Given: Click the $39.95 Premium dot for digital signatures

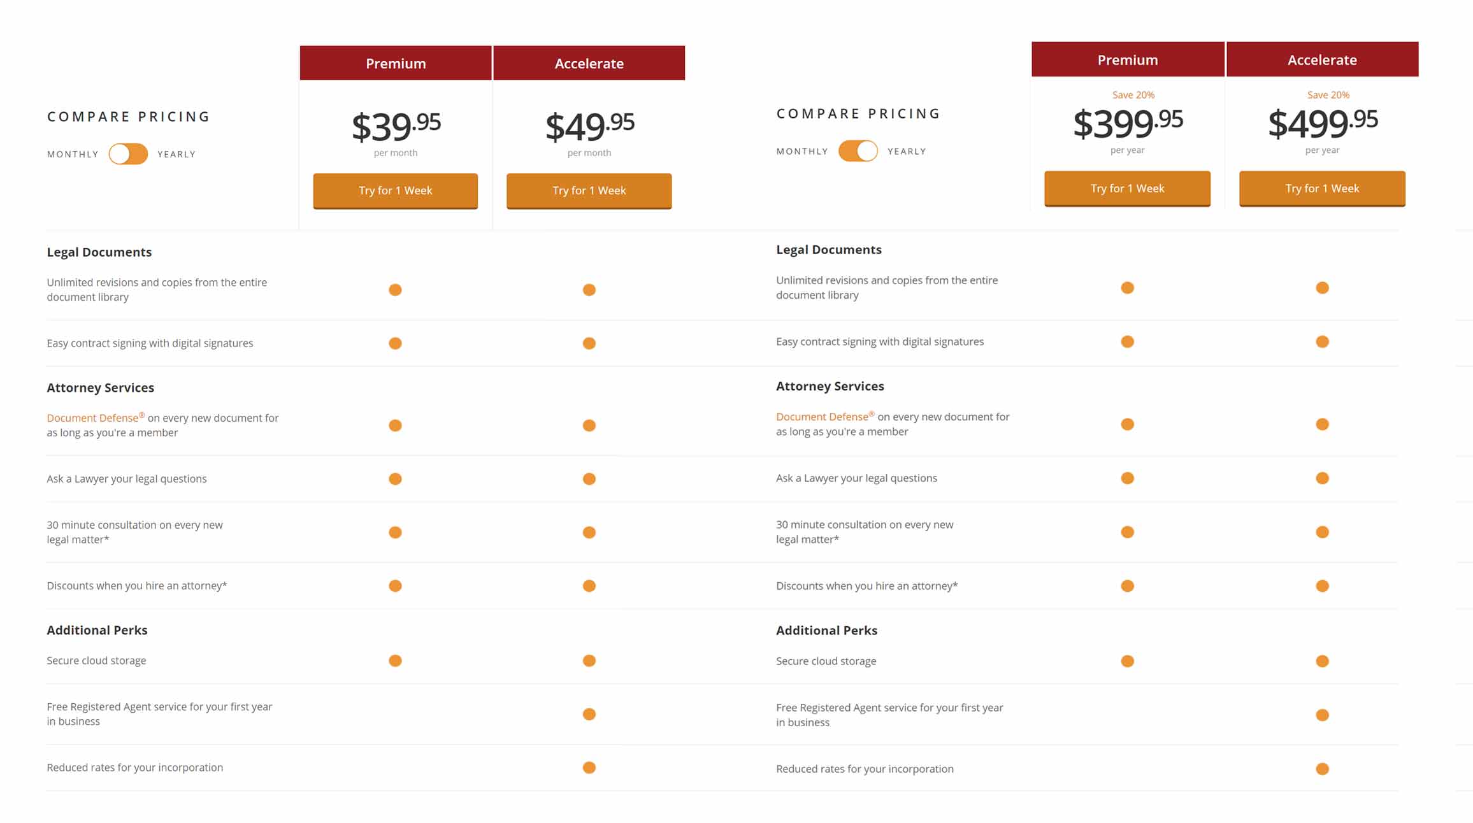Looking at the screenshot, I should pyautogui.click(x=395, y=343).
